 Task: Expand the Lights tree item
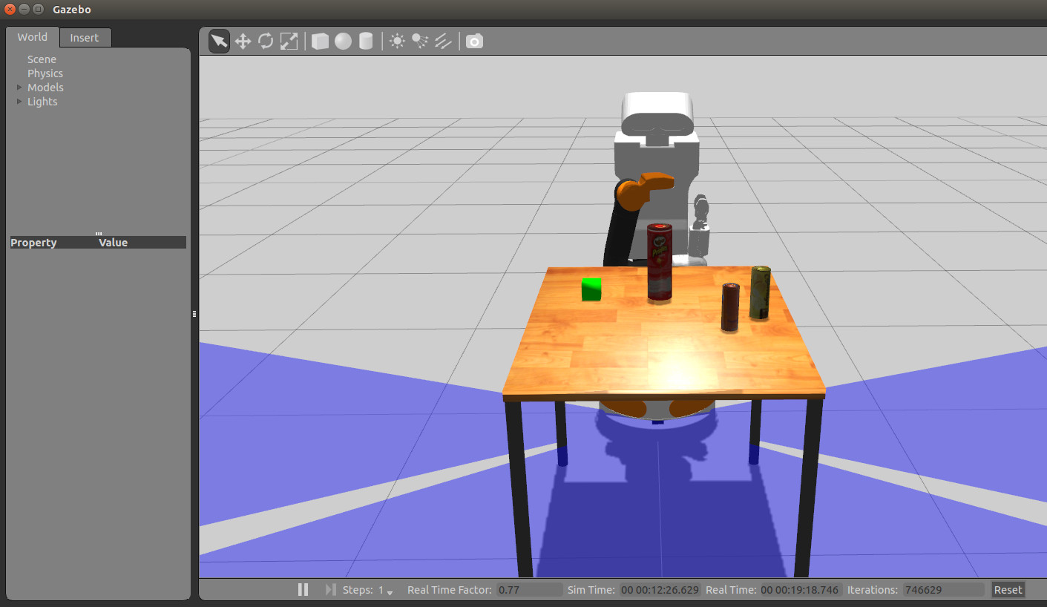(19, 102)
